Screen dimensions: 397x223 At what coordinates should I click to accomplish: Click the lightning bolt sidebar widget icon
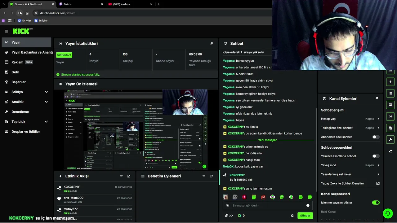tap(390, 82)
